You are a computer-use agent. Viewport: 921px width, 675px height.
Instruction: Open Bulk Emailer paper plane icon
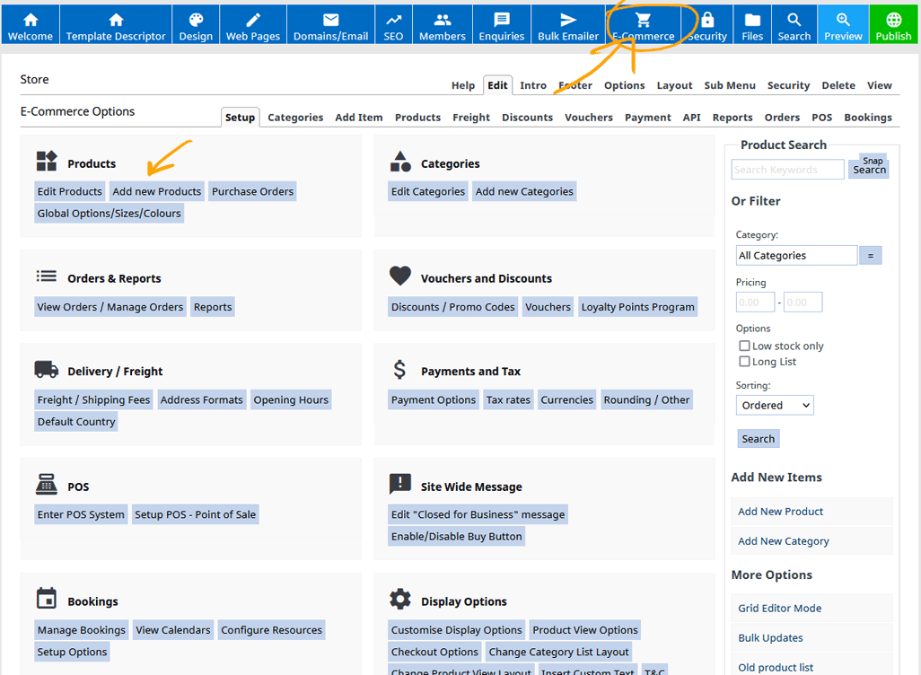pyautogui.click(x=568, y=20)
